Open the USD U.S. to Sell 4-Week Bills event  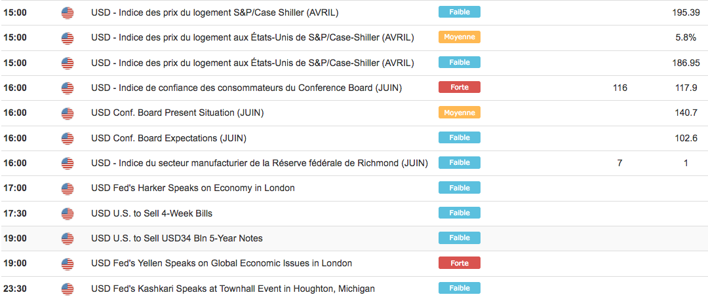pos(151,213)
